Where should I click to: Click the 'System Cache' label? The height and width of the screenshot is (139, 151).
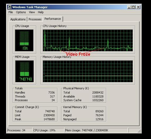click(x=72, y=100)
